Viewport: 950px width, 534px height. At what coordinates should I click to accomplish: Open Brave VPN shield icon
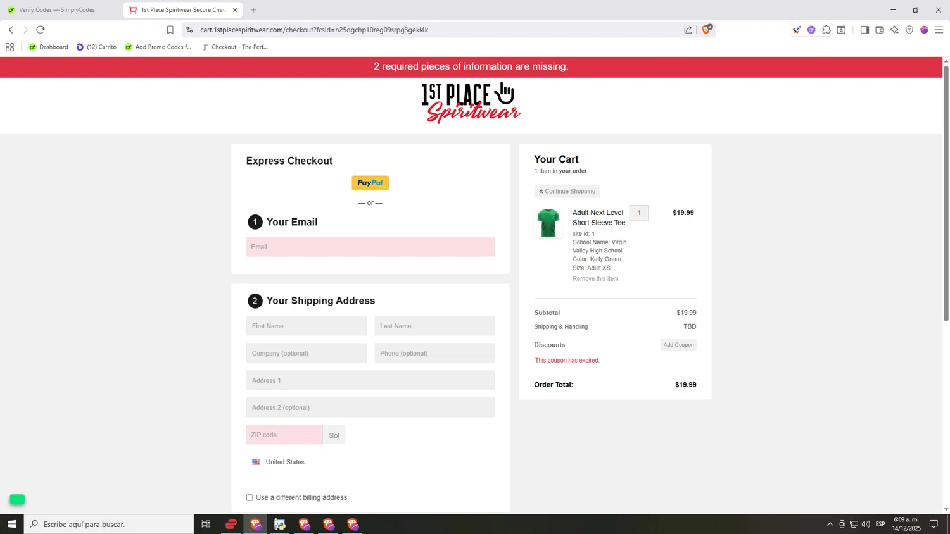[x=909, y=30]
